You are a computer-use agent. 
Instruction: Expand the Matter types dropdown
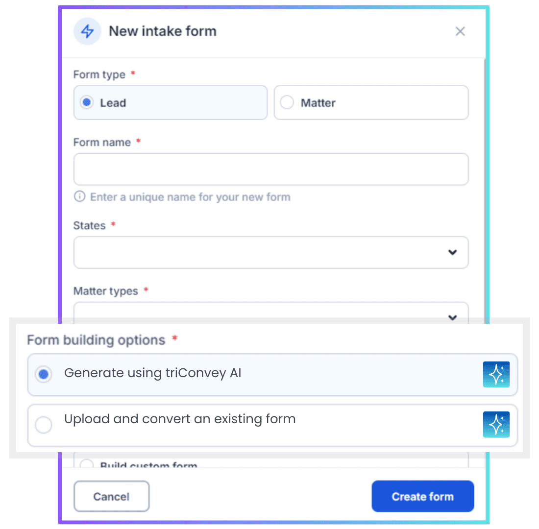tap(271, 313)
